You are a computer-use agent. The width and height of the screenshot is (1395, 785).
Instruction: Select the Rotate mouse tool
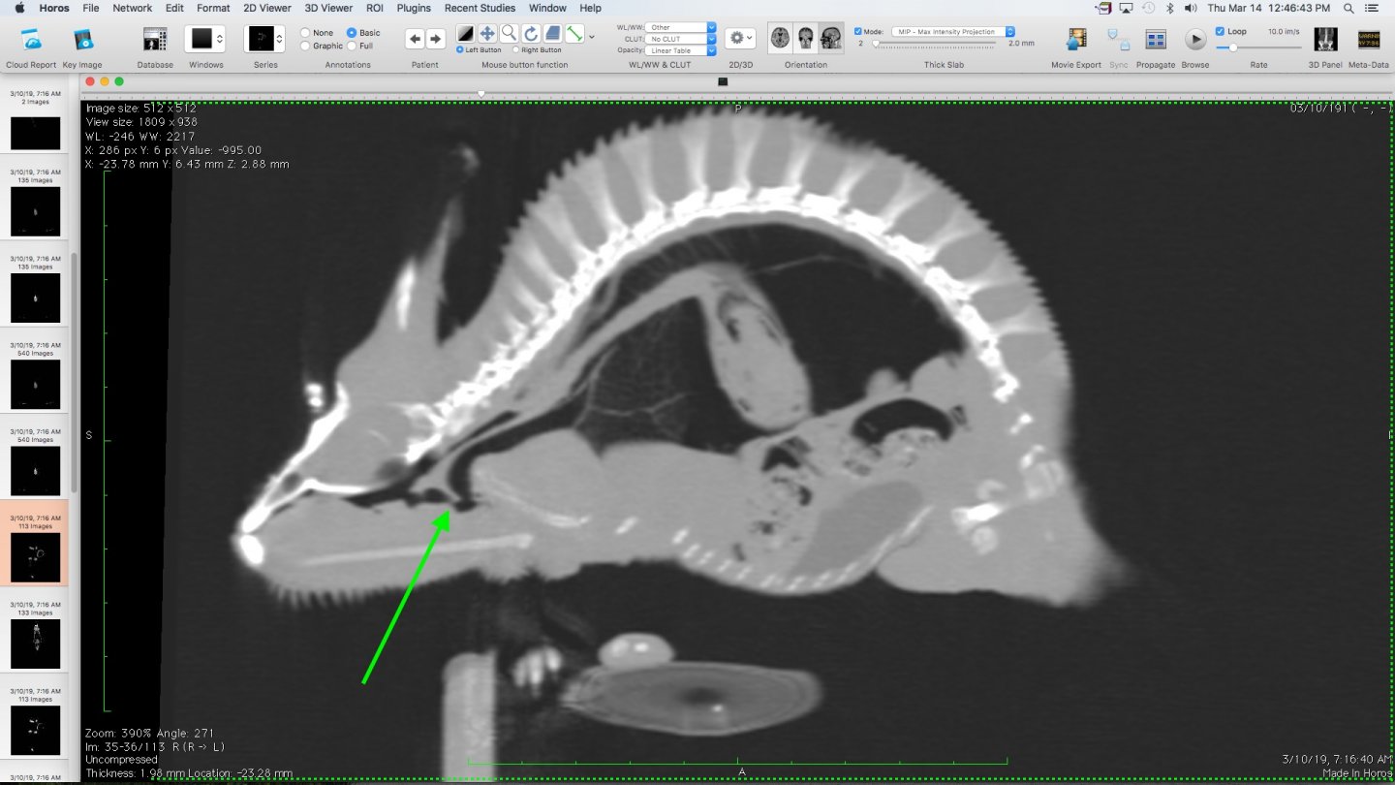531,34
